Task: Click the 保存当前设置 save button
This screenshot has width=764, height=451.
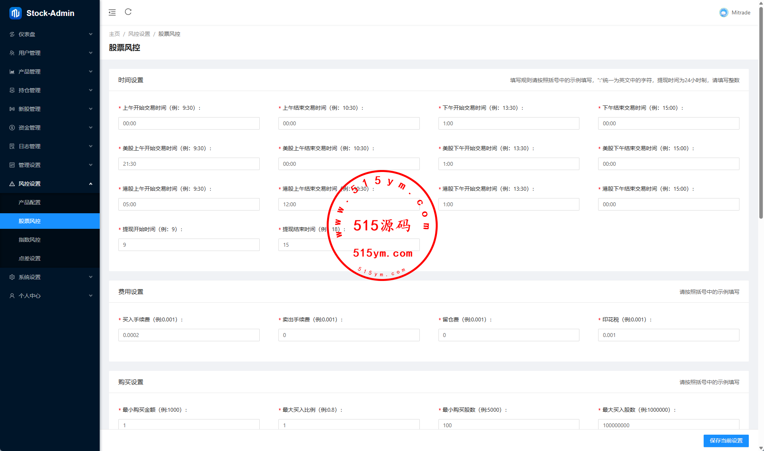Action: coord(726,440)
